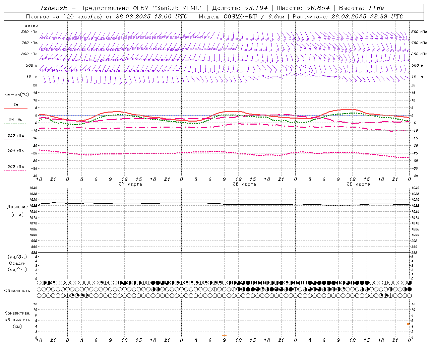Click the orange convective cloud square at forecast end
This screenshot has height=343, width=429.
(x=409, y=324)
